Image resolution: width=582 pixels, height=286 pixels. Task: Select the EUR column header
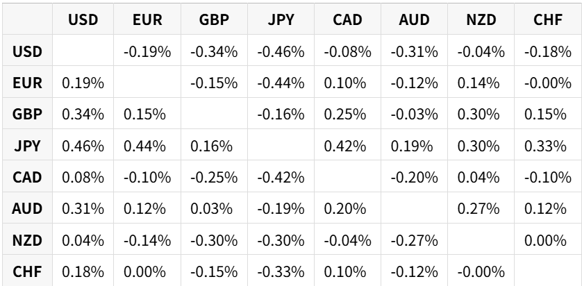click(147, 20)
